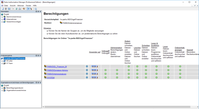Select Projekt in the Stammdaten tree
Viewport: 199px width, 109px height.
(6, 14)
